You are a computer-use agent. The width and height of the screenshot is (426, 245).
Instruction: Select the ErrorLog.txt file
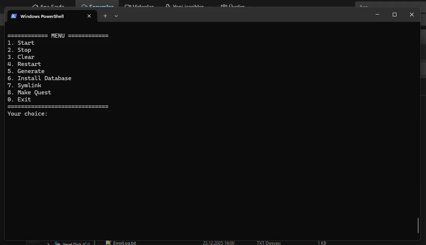pyautogui.click(x=124, y=243)
